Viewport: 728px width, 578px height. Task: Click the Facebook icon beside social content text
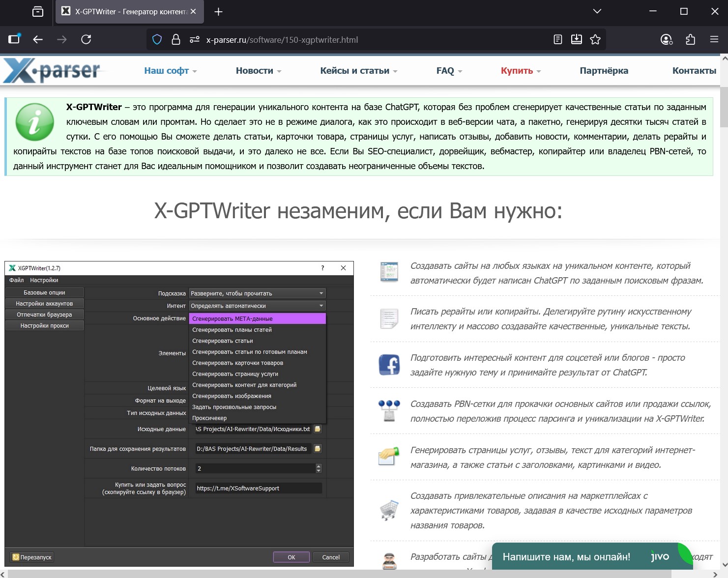[389, 365]
